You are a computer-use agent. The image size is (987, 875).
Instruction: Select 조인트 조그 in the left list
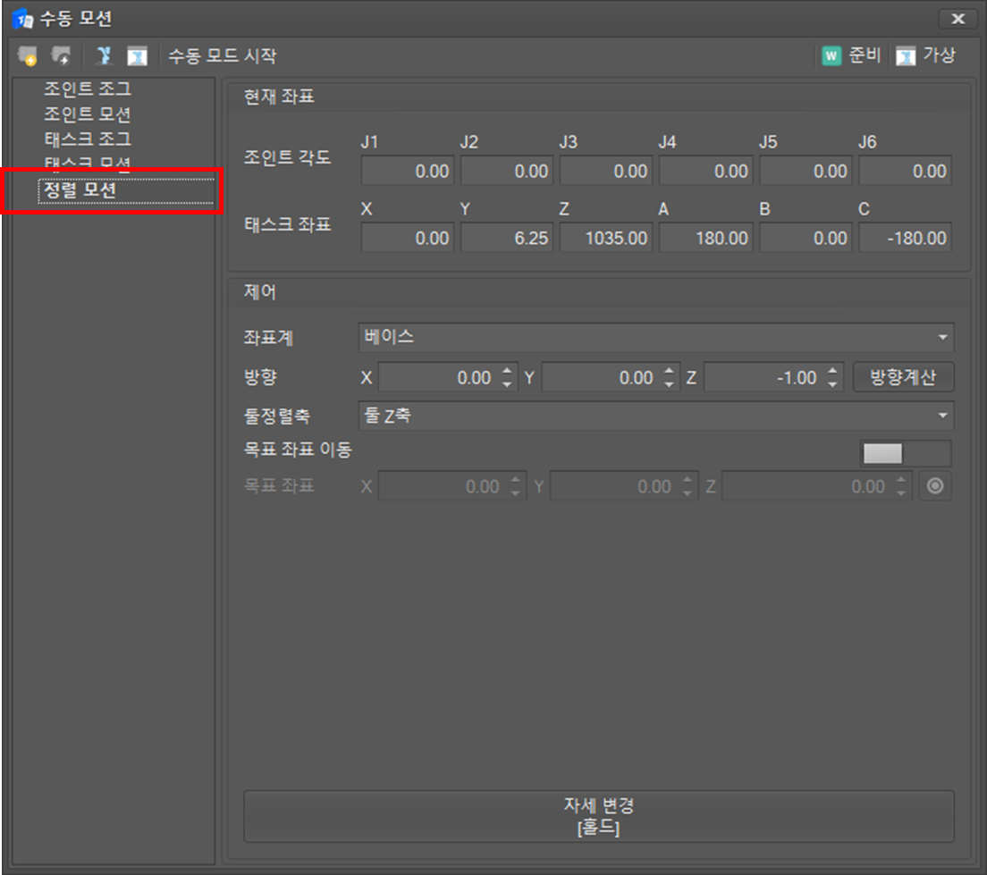point(88,89)
